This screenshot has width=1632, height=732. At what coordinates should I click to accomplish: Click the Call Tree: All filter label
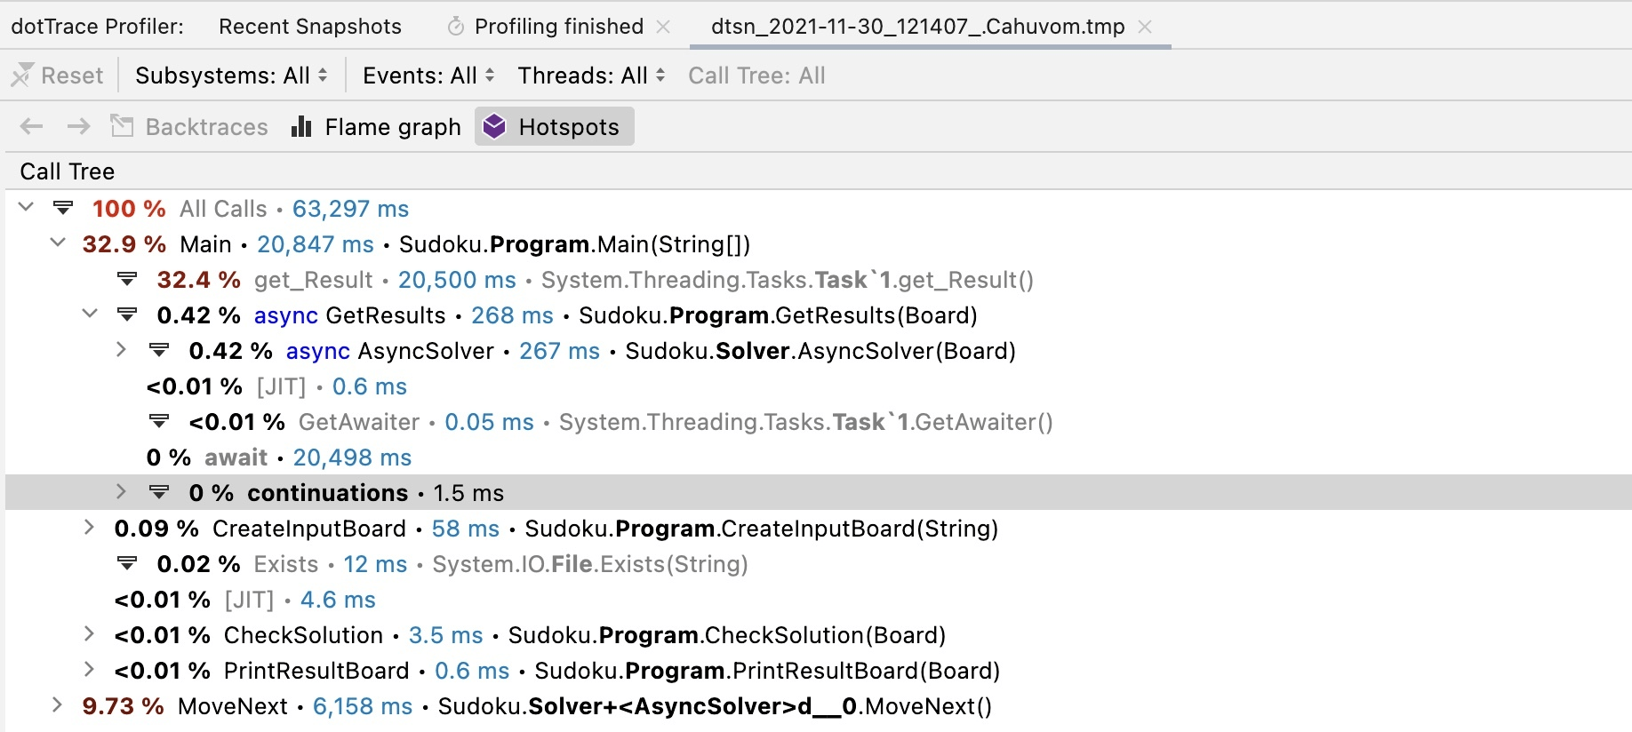(x=756, y=76)
